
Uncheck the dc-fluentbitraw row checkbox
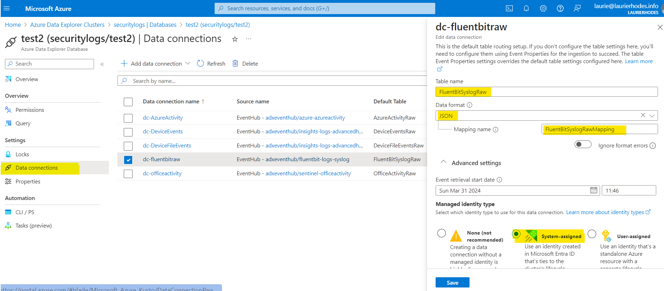pyautogui.click(x=128, y=160)
